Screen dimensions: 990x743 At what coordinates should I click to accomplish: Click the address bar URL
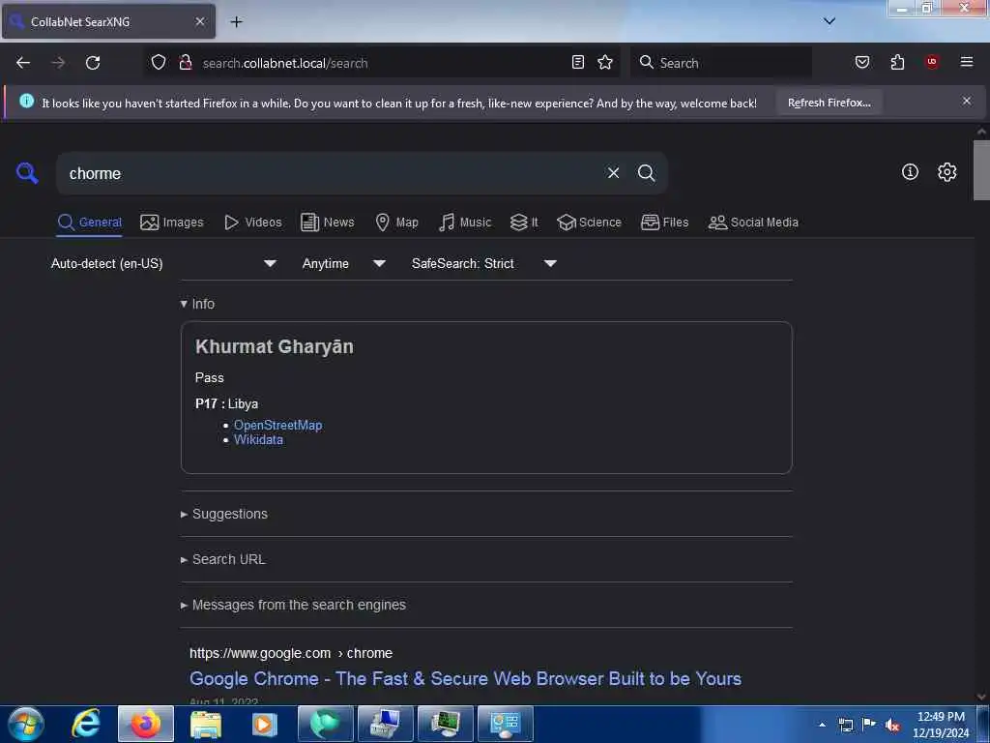pos(285,63)
